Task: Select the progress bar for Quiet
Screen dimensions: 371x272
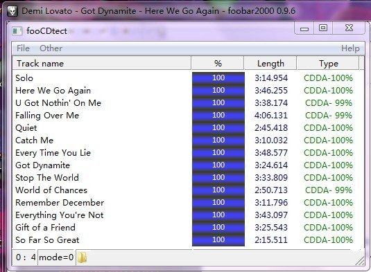Action: [x=218, y=128]
